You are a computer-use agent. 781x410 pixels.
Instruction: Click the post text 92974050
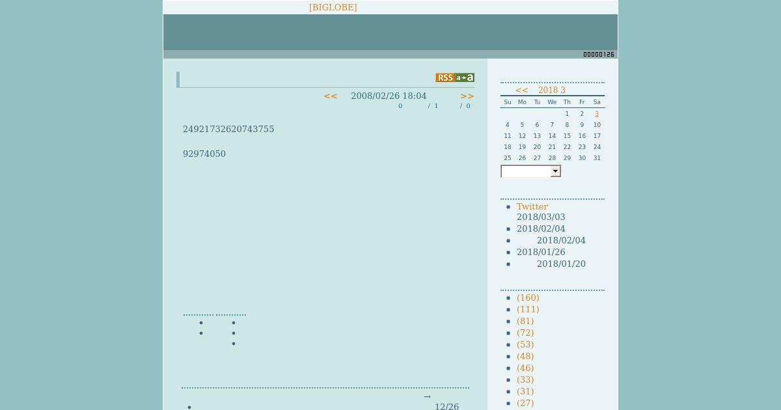tap(204, 154)
